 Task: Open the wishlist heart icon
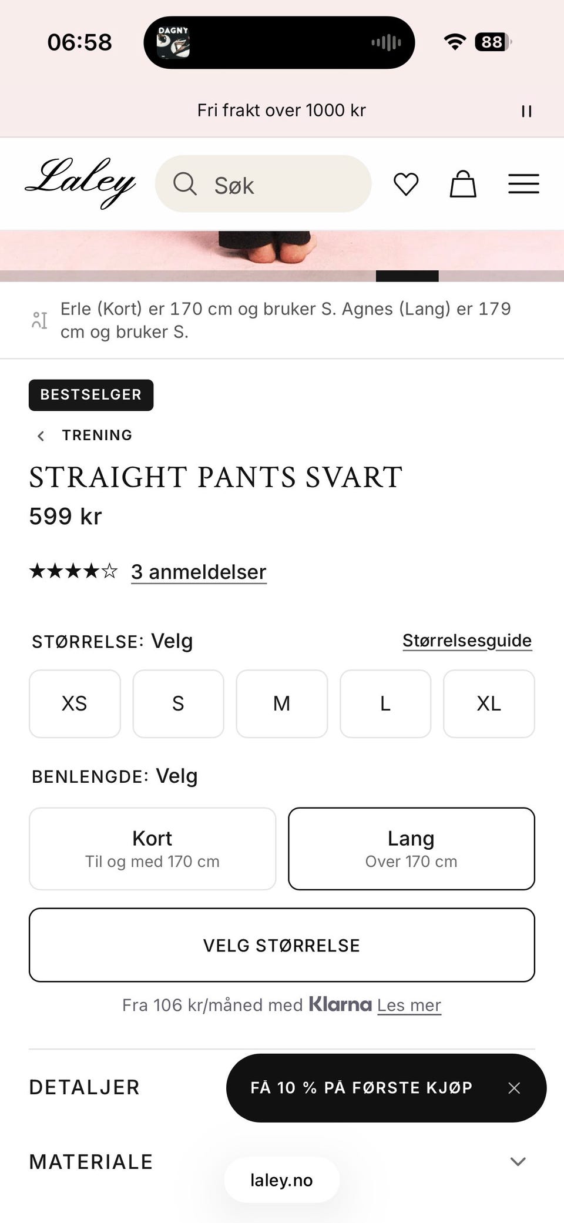[x=406, y=184]
